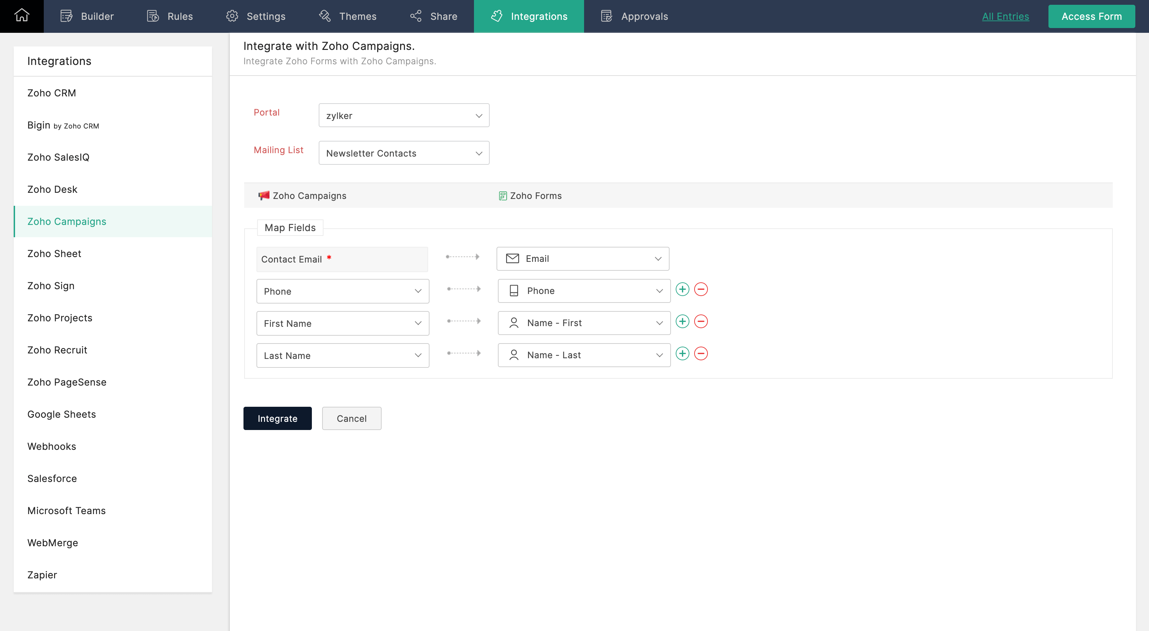Select Webhooks from the integrations sidebar
The width and height of the screenshot is (1149, 631).
tap(51, 445)
